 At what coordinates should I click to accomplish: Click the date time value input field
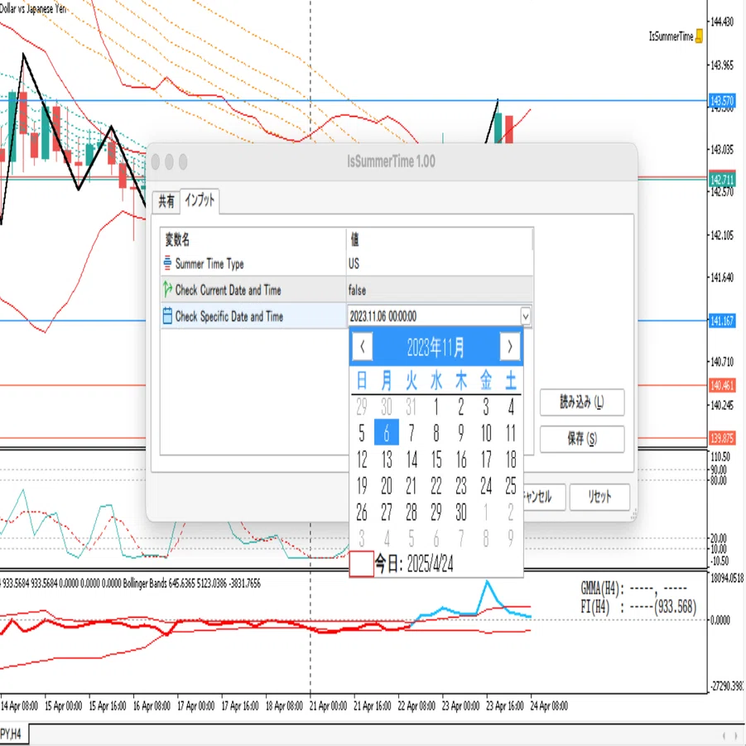tap(433, 316)
